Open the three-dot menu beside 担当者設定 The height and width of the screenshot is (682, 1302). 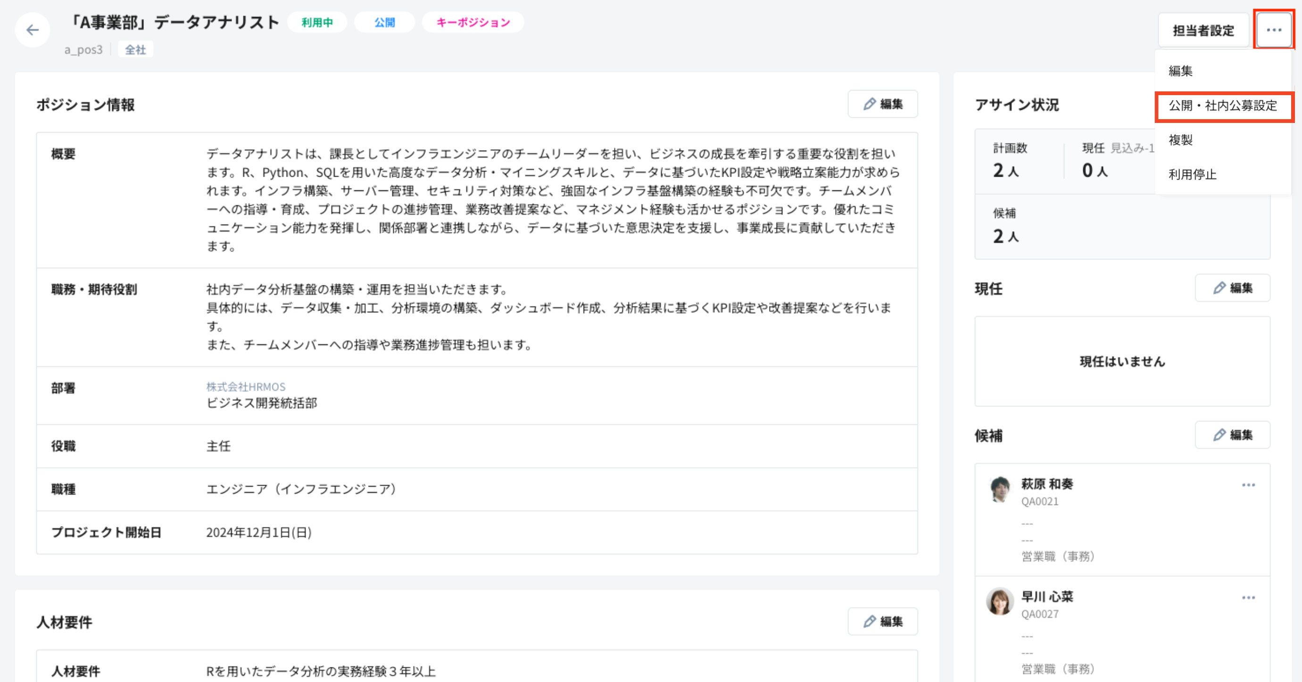(x=1273, y=30)
